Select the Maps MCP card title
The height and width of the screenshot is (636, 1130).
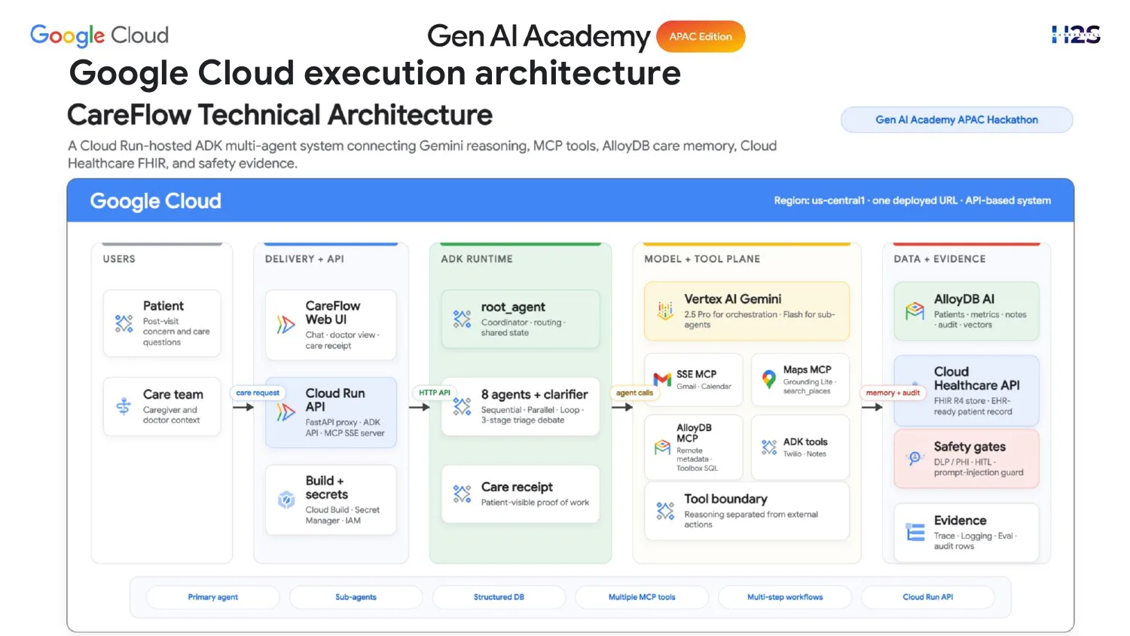click(807, 369)
